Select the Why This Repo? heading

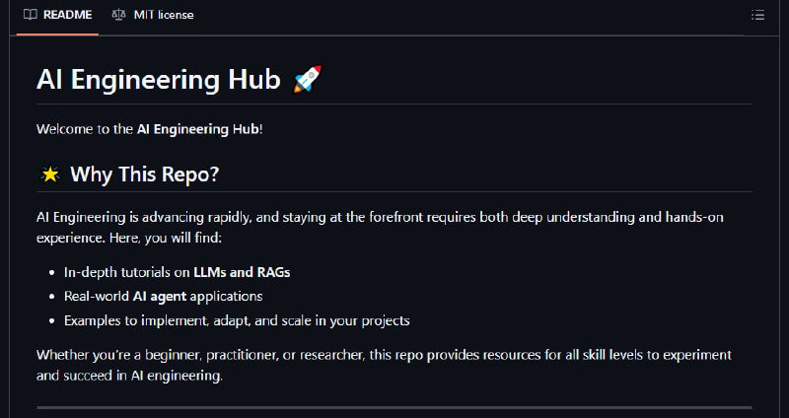(144, 174)
